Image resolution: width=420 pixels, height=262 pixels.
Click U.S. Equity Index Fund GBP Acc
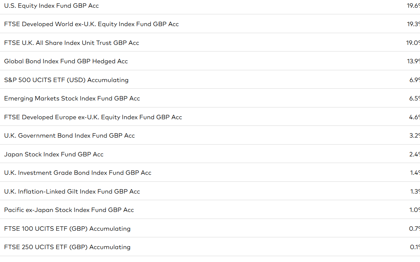[x=51, y=6]
